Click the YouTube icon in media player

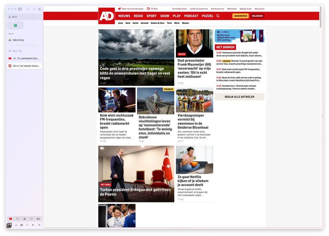10,219
